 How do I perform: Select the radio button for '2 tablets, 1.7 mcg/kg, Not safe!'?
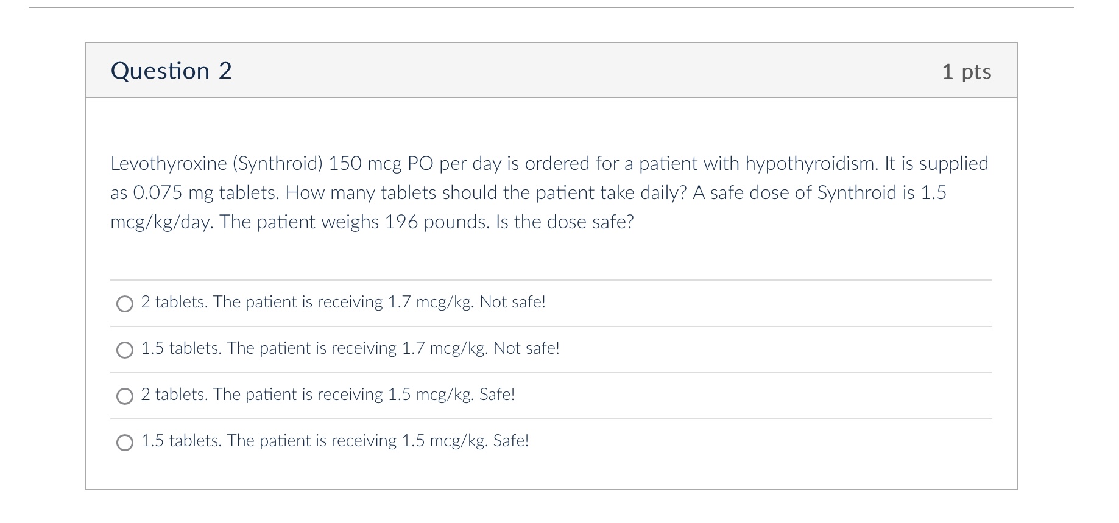(125, 304)
